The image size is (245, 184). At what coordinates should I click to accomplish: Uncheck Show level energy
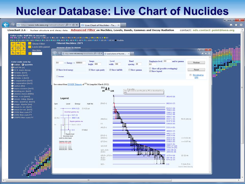[57, 70]
